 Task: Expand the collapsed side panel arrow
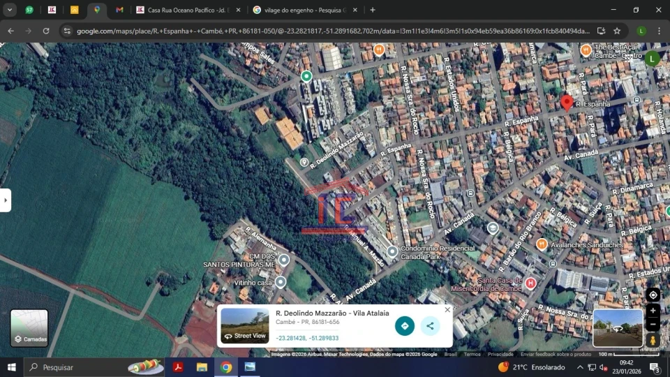click(x=6, y=200)
